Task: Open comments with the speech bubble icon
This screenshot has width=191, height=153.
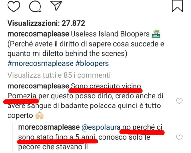Action: [x=35, y=6]
